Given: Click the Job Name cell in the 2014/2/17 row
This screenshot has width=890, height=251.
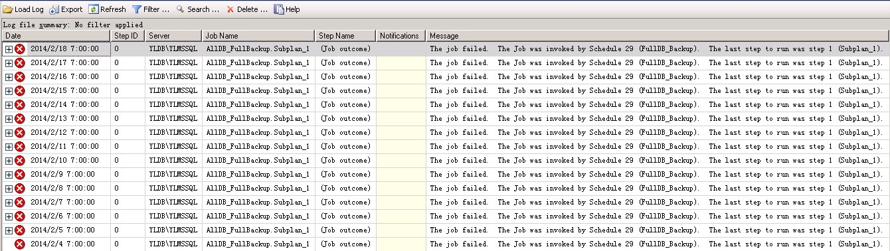Looking at the screenshot, I should (258, 63).
